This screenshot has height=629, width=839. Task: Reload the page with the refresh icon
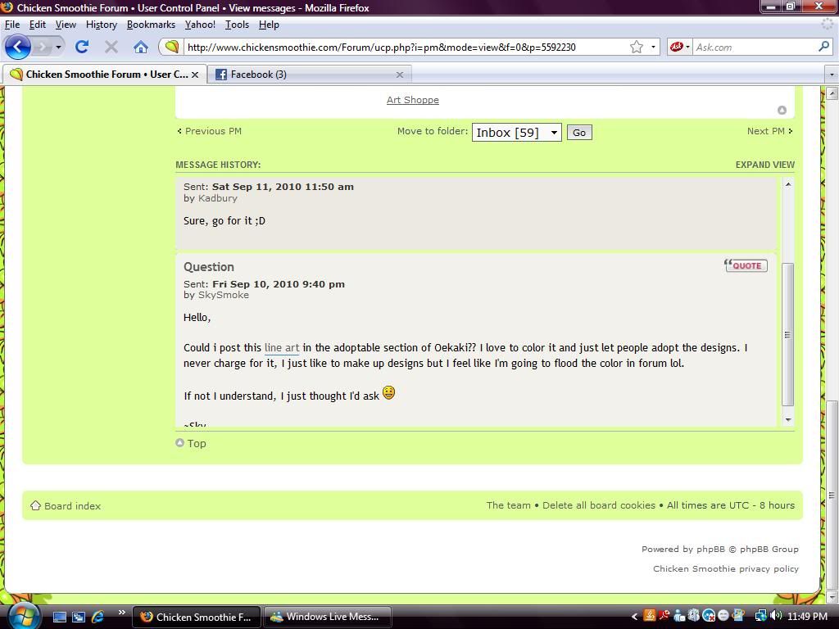point(82,47)
